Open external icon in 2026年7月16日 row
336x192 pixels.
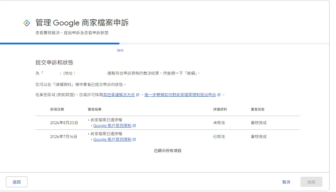tap(134, 140)
